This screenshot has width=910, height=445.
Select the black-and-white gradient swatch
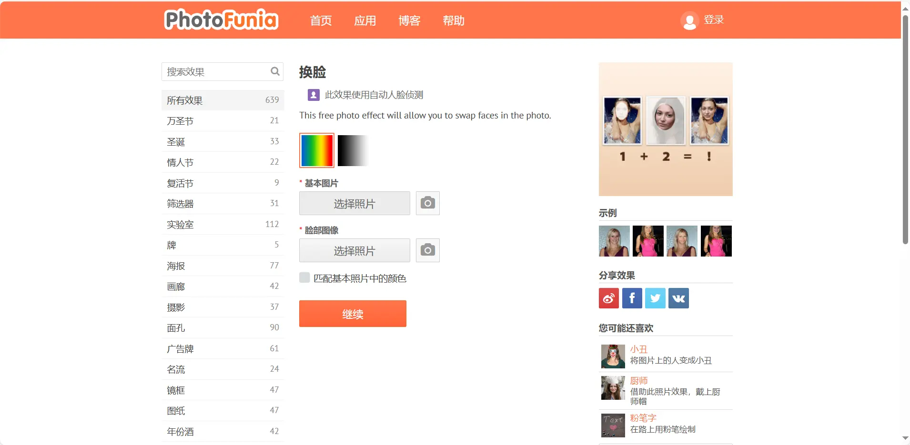pos(353,150)
